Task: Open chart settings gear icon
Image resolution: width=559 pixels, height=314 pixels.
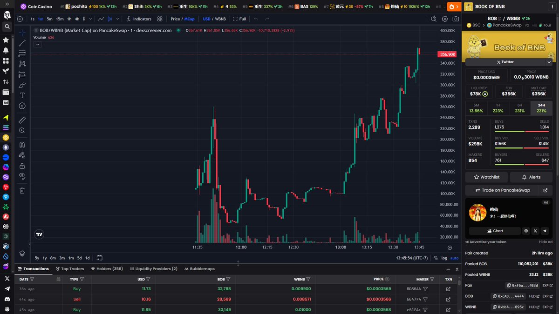Action: coord(445,19)
